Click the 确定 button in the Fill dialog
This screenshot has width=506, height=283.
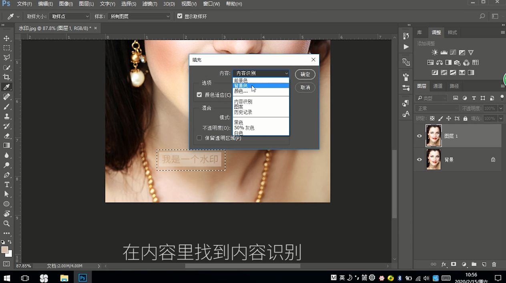pos(305,74)
